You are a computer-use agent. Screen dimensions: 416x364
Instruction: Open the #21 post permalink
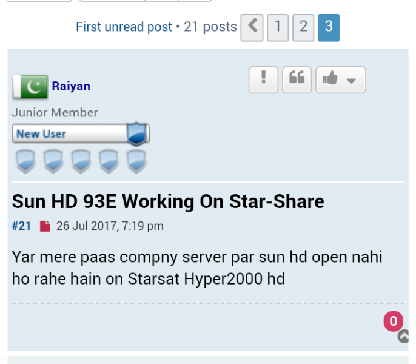[21, 226]
